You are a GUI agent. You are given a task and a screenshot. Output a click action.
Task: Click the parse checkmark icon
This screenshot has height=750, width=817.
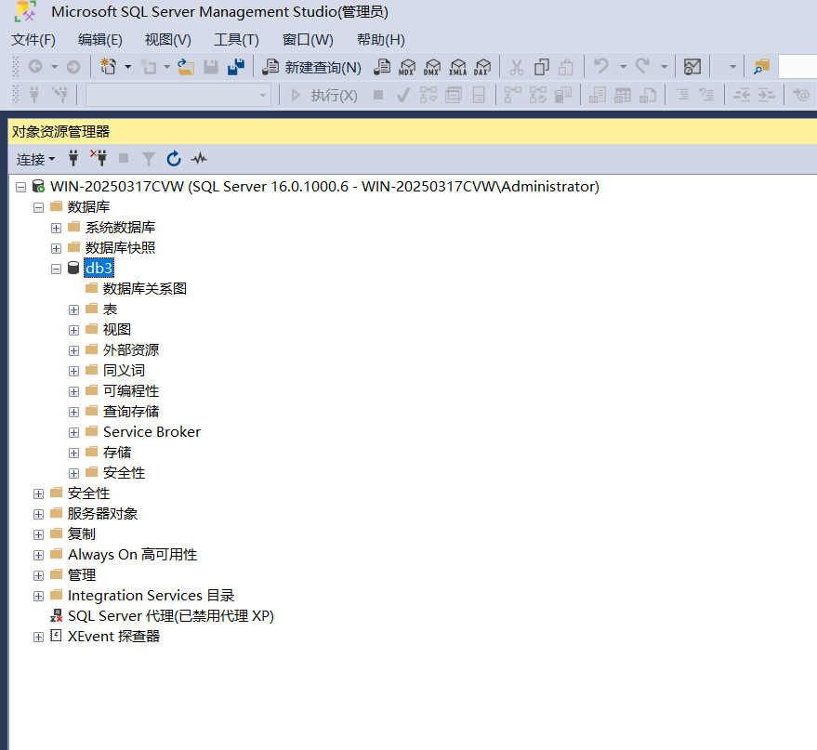[x=402, y=95]
